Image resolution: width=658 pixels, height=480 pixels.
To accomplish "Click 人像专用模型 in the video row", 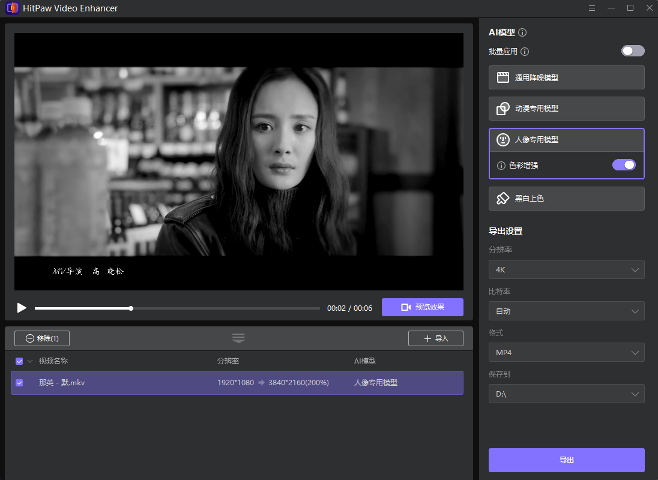I will (376, 383).
